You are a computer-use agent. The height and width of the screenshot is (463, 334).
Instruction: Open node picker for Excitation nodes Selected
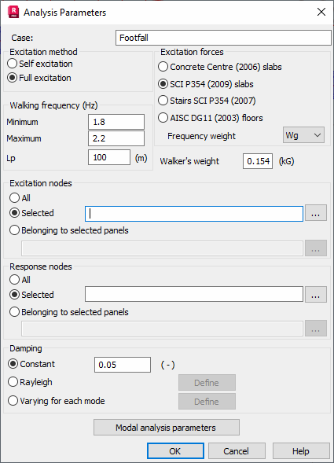point(316,213)
